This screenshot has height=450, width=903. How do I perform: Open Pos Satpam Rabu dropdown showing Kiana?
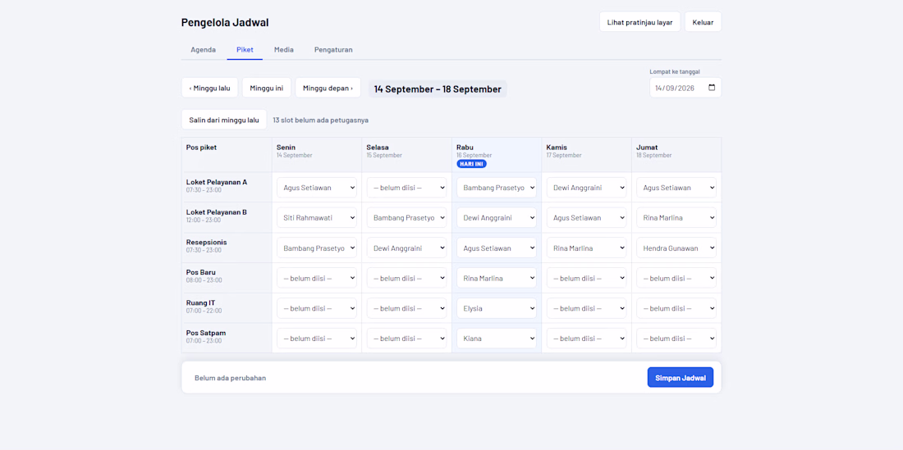(x=497, y=338)
